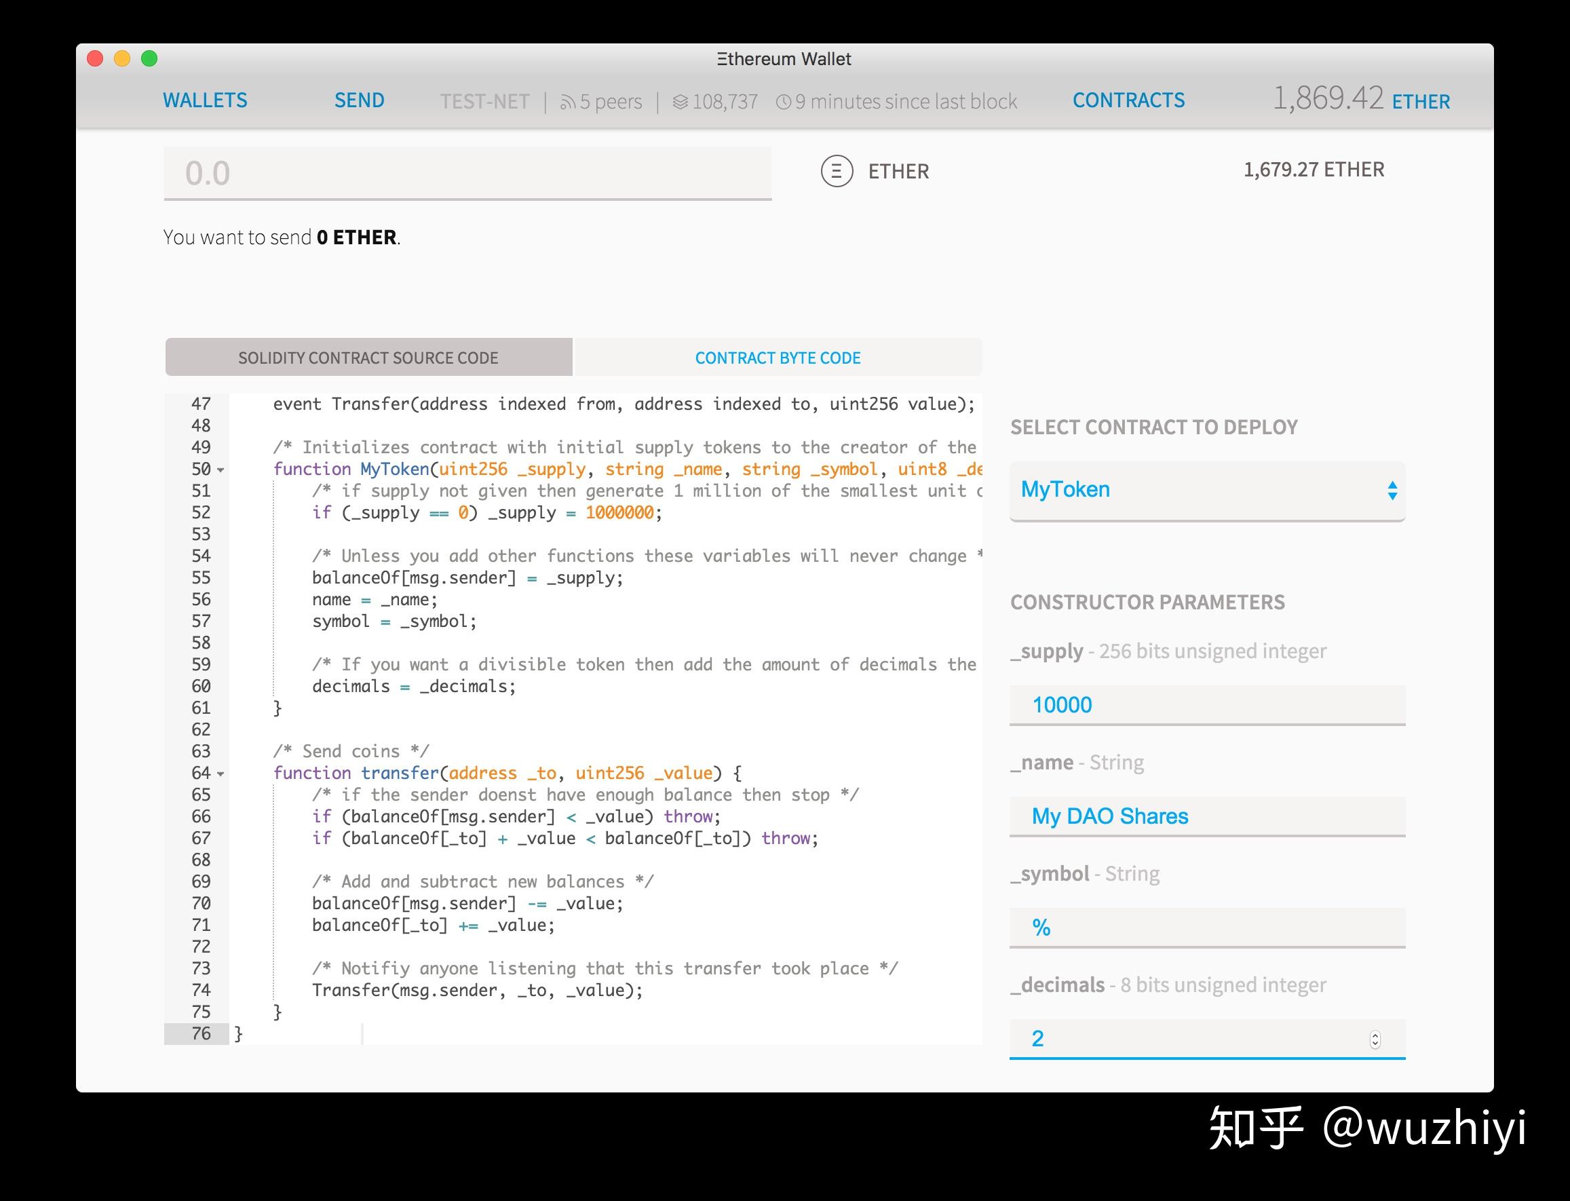This screenshot has height=1201, width=1570.
Task: Click code line 'name = _name;'
Action: pyautogui.click(x=375, y=600)
